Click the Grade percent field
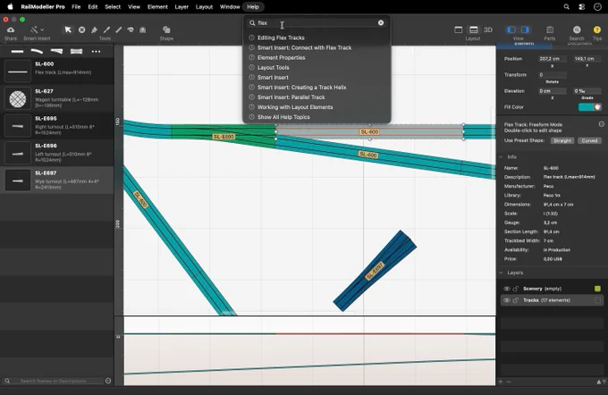Image resolution: width=608 pixels, height=395 pixels. point(587,91)
